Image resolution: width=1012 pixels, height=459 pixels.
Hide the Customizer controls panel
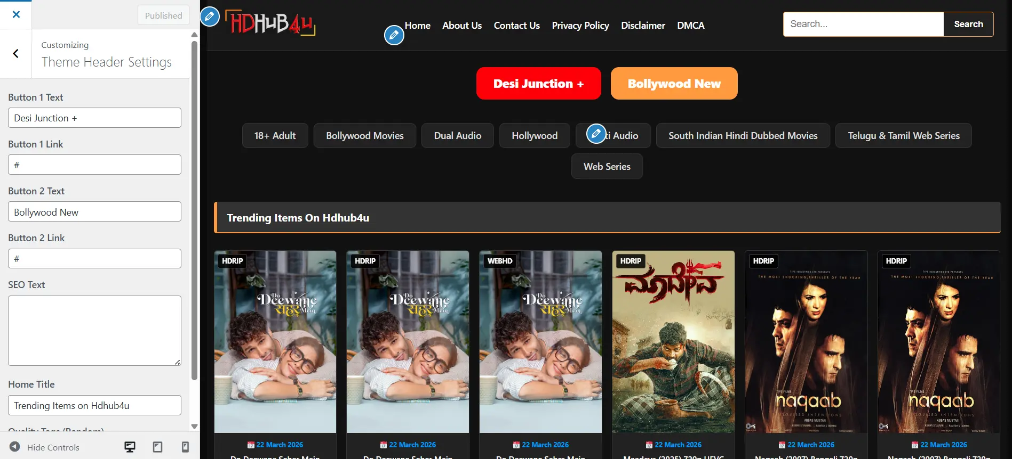pyautogui.click(x=45, y=447)
